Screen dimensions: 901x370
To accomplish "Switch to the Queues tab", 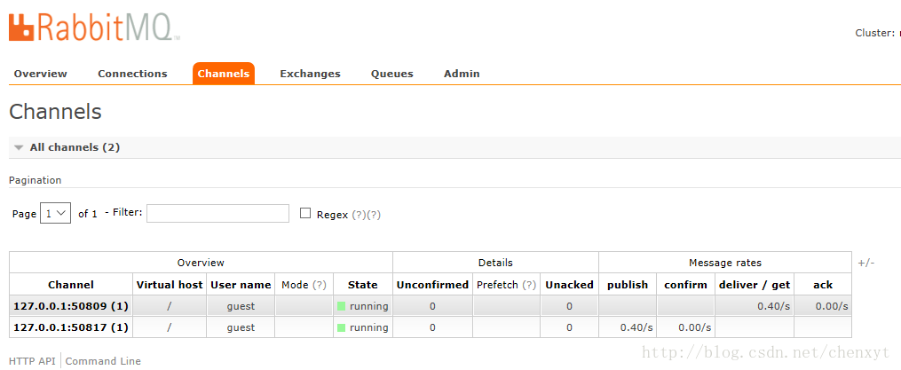I will (391, 74).
